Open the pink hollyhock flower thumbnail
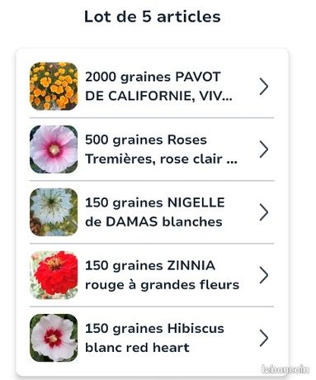Screen dimensions: 316x380 point(54,150)
